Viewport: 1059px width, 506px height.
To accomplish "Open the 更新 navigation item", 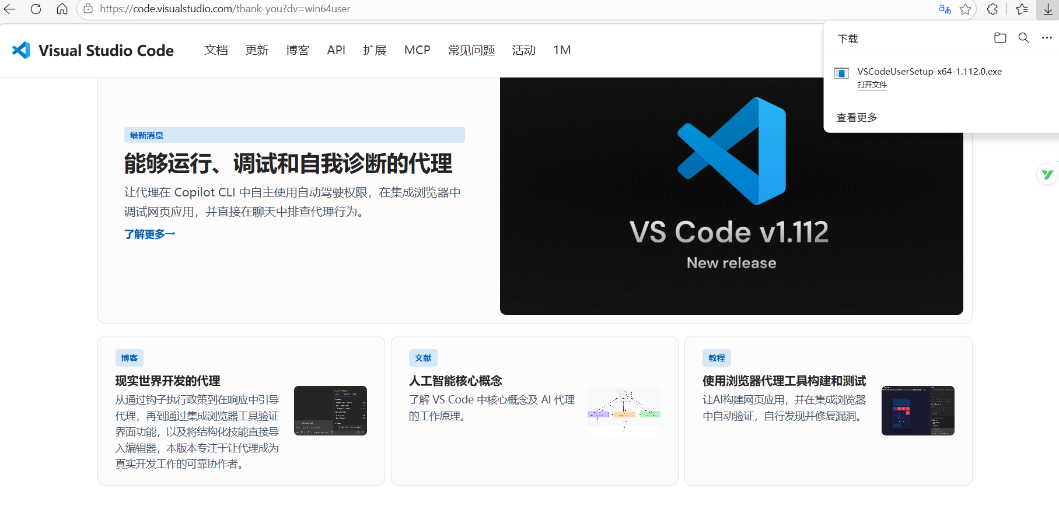I will click(257, 50).
